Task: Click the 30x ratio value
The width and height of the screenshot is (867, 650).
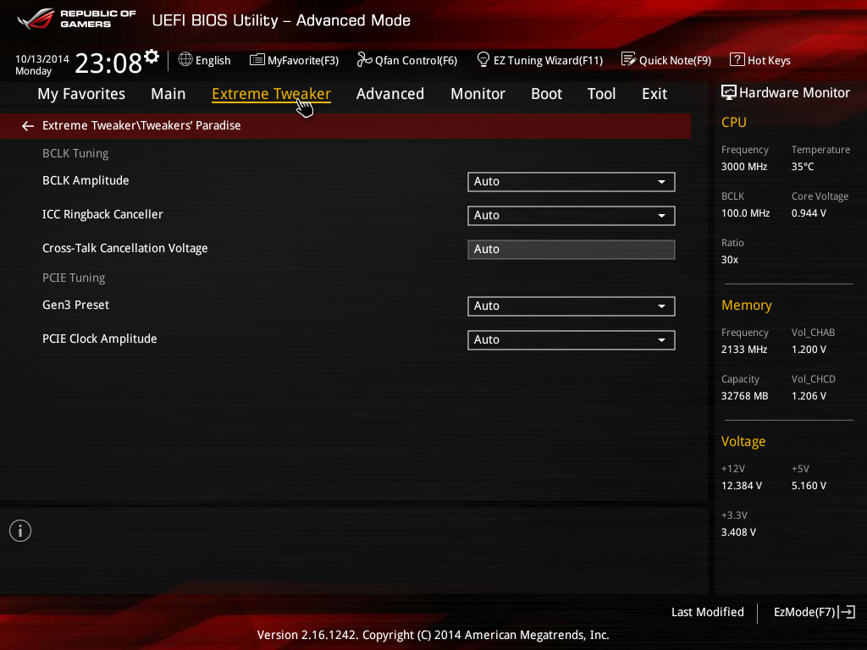Action: coord(730,259)
